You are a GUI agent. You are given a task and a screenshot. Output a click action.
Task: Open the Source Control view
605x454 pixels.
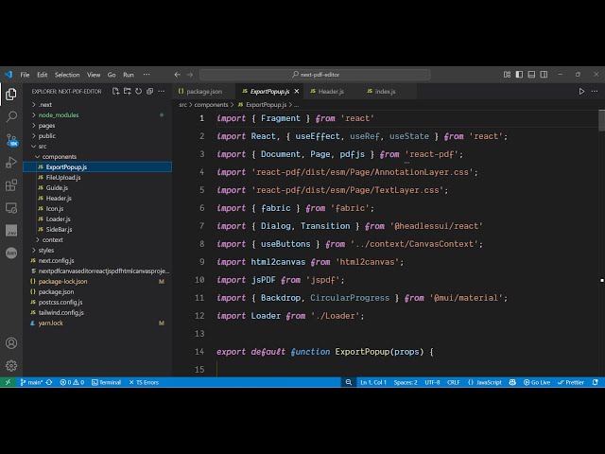click(11, 139)
